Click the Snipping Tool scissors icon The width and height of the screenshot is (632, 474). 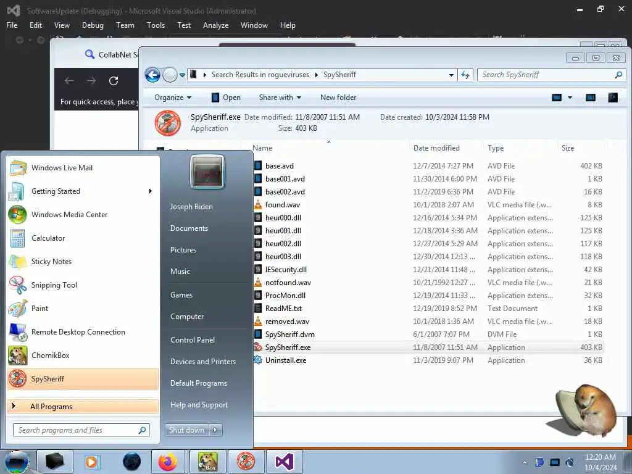(18, 285)
